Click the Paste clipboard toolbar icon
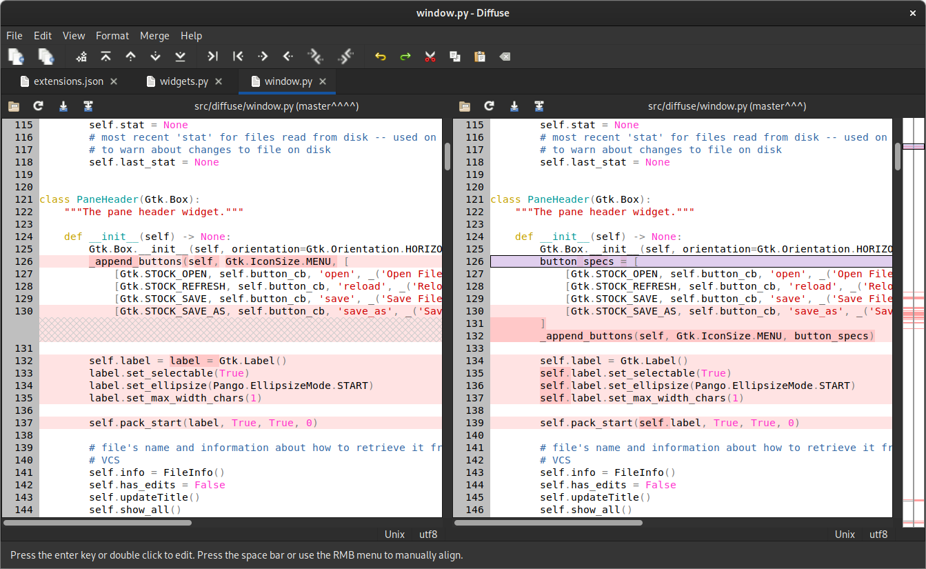Viewport: 926px width, 569px height. click(x=480, y=57)
